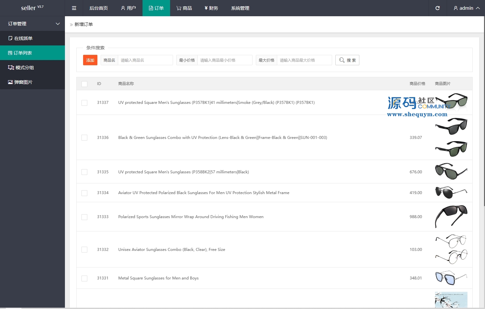
Task: Go to 后台首页 dashboard home
Action: click(x=99, y=8)
